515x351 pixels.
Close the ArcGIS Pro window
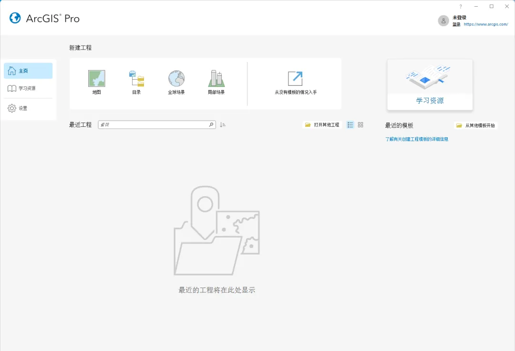[x=507, y=6]
